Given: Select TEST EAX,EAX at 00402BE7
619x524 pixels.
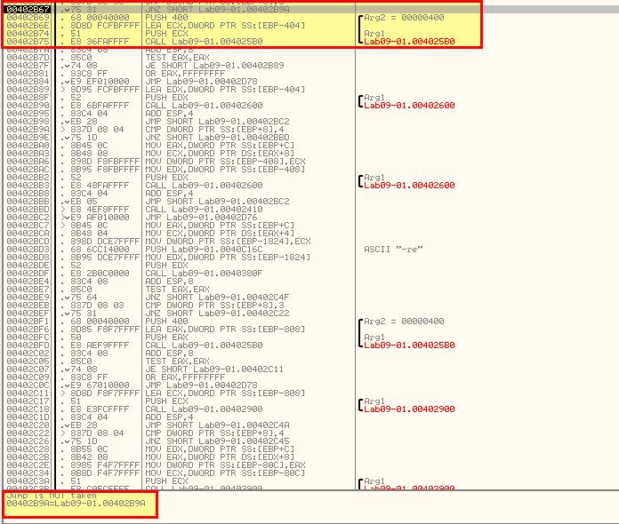Looking at the screenshot, I should 177,289.
